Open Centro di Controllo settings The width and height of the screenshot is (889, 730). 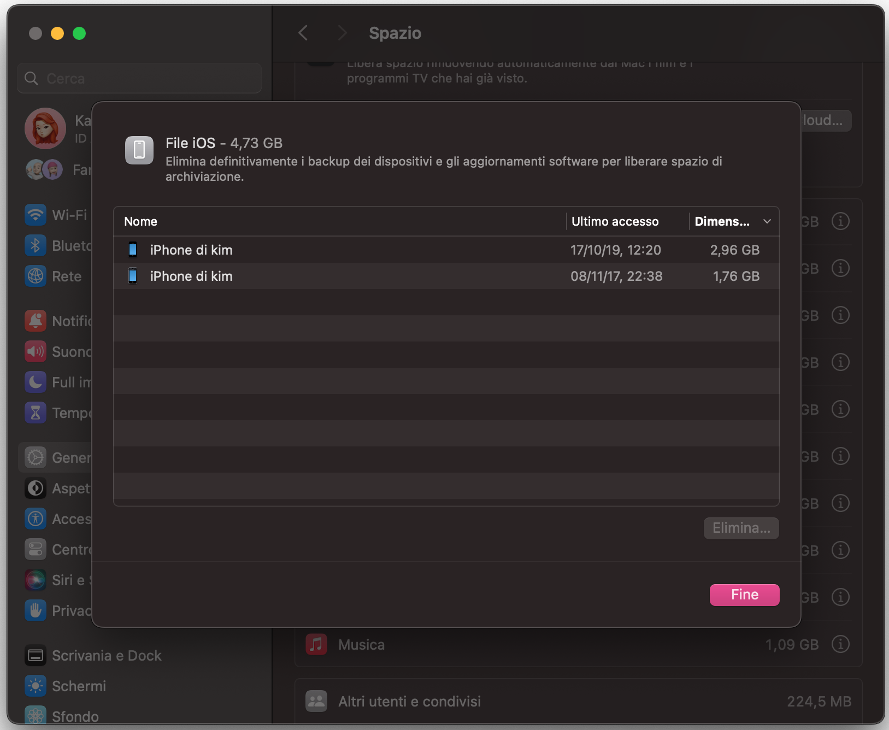(x=36, y=549)
